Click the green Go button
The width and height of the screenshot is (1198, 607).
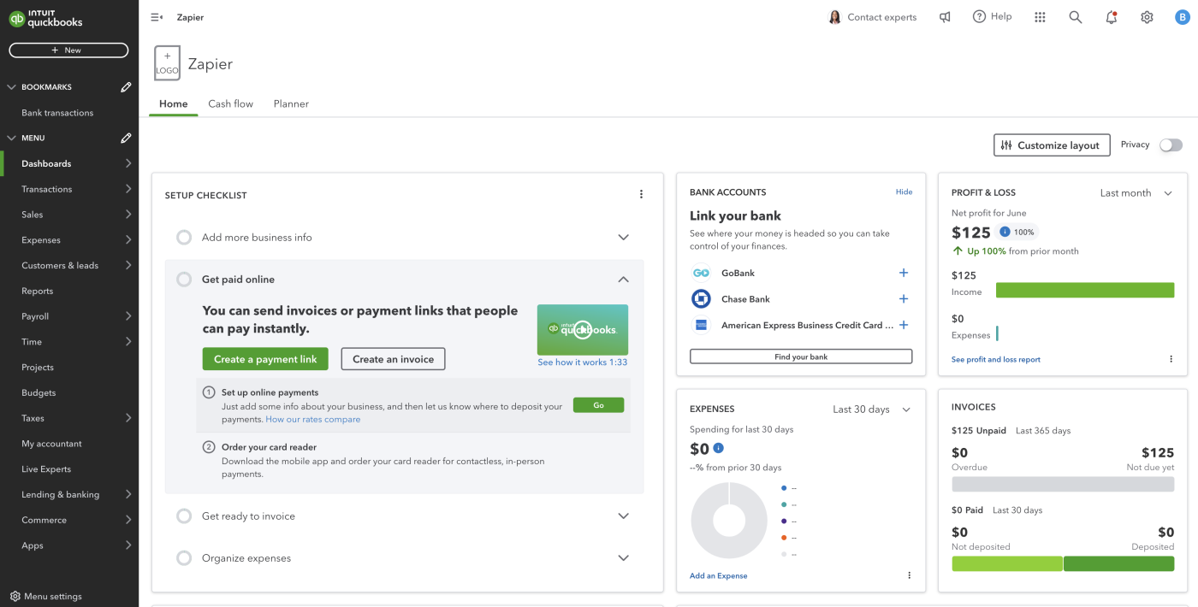(x=598, y=405)
